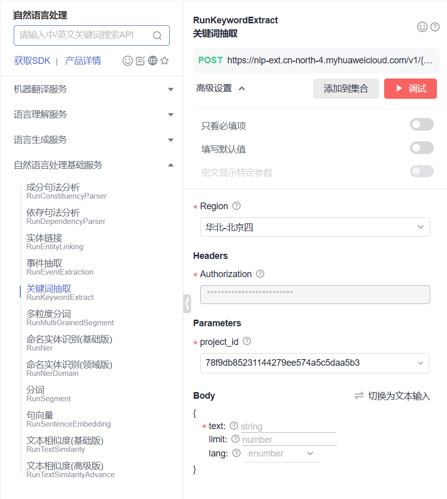Image resolution: width=447 pixels, height=499 pixels.
Task: Select 文本相似度(高级版) RunTextSimilarityAdvance API
Action: point(70,470)
